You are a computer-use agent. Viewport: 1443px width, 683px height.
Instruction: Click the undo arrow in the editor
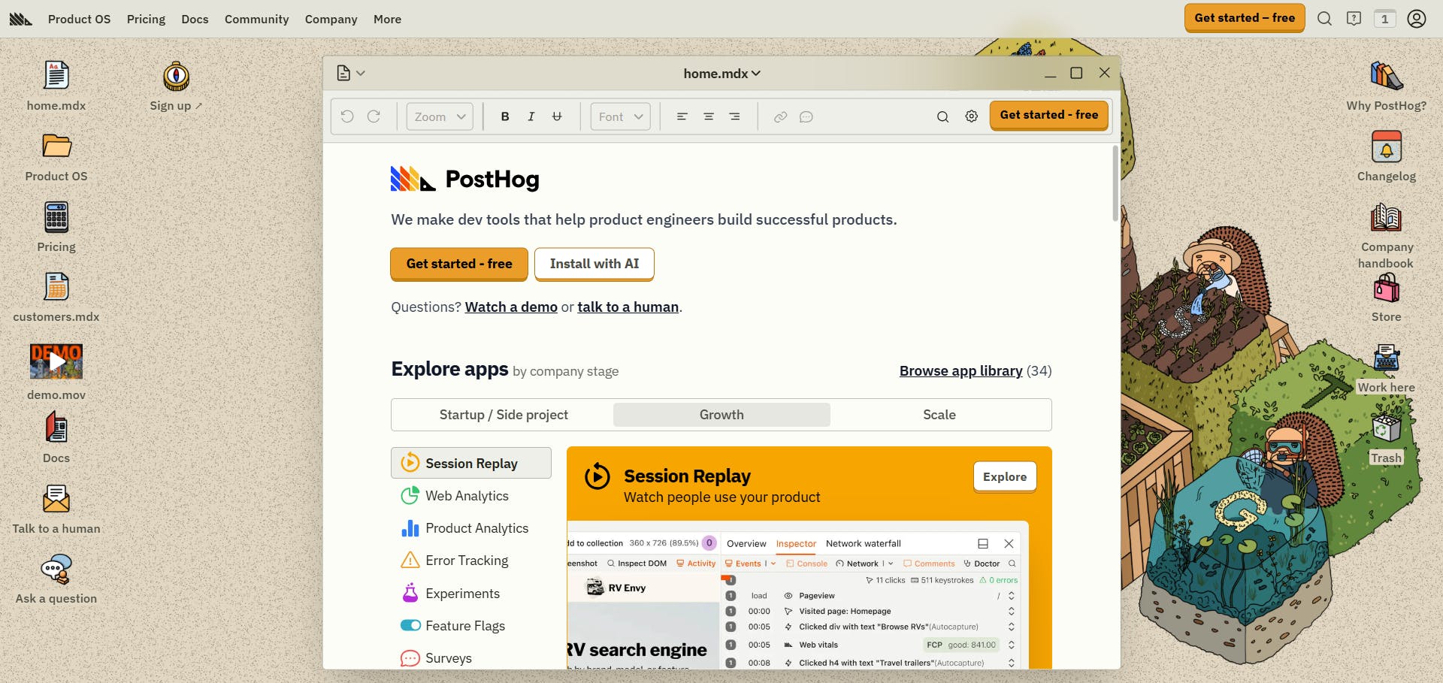tap(346, 116)
